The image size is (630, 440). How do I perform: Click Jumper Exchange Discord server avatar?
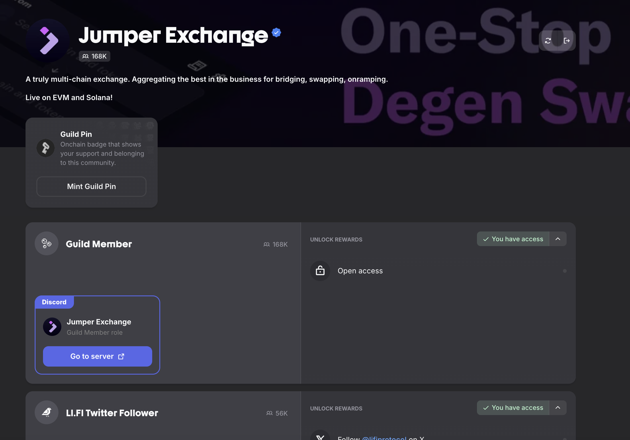pos(52,327)
